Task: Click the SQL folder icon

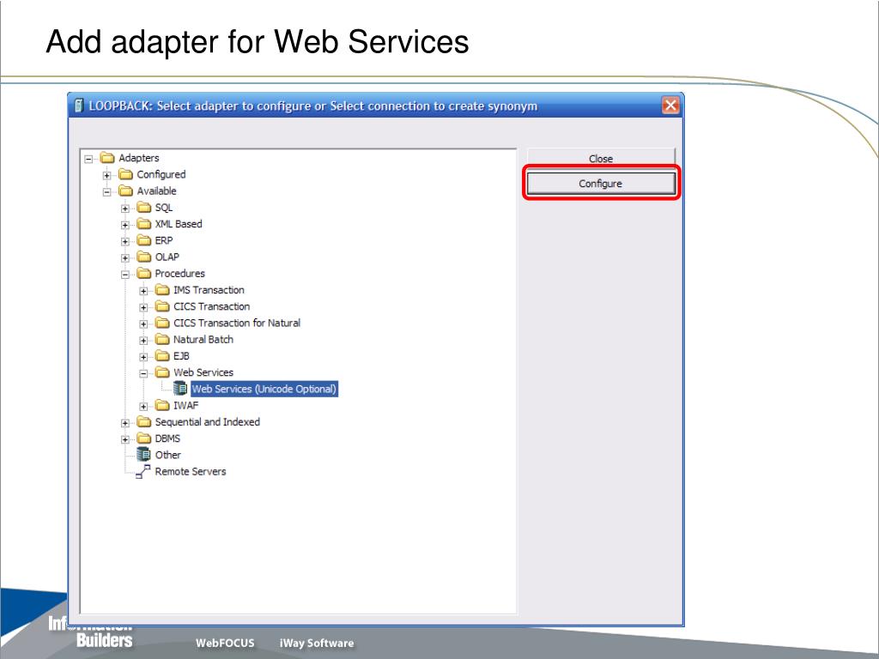Action: tap(144, 208)
